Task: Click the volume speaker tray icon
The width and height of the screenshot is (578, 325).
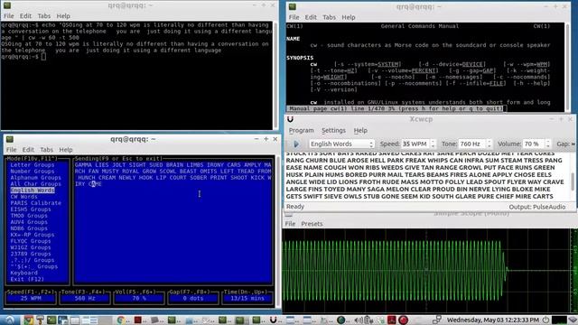Action: tap(358, 320)
